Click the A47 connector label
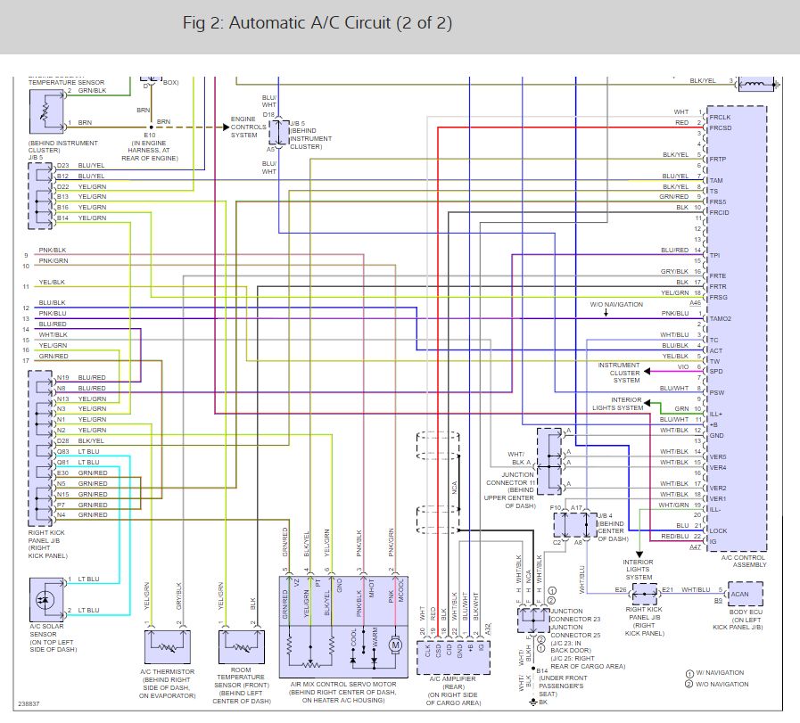Viewport: 800px width, 723px height. [695, 547]
